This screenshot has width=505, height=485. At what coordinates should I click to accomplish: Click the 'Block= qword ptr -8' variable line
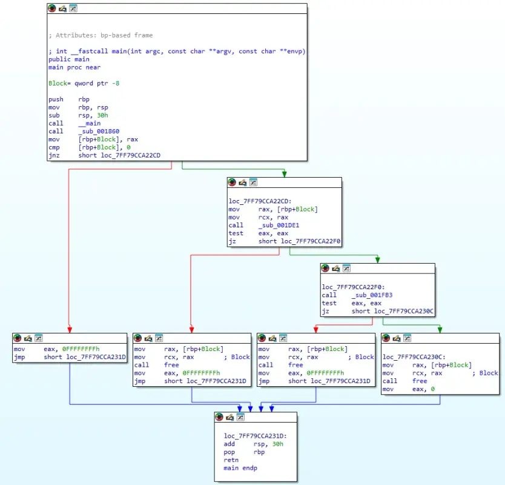[x=84, y=83]
